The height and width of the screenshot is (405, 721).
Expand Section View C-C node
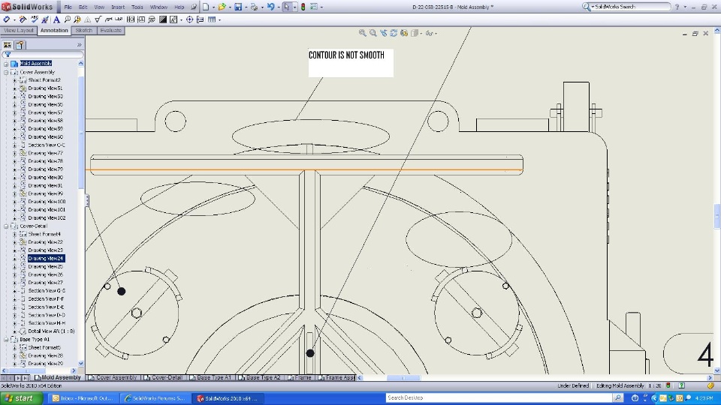point(14,145)
